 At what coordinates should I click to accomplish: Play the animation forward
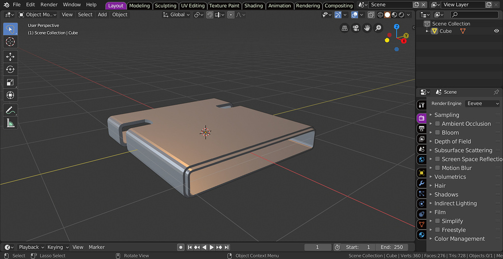(212, 247)
